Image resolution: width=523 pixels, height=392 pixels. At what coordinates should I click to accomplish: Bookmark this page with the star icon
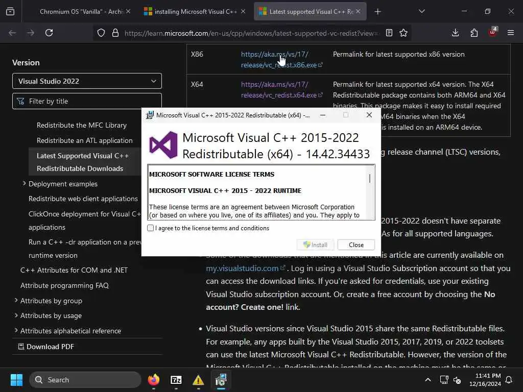pyautogui.click(x=403, y=33)
